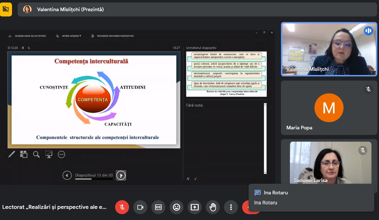Pause the presentation timer
The width and height of the screenshot is (379, 220).
[x=23, y=48]
